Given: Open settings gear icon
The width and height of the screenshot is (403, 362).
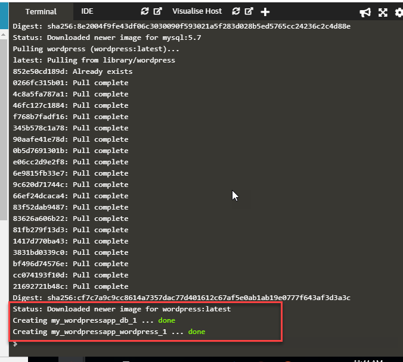Looking at the screenshot, I should tap(399, 12).
